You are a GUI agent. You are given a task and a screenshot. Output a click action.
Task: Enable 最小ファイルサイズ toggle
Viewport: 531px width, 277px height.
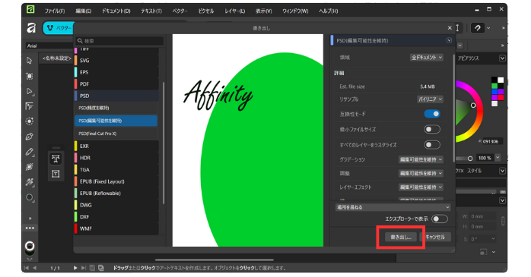[x=432, y=129]
